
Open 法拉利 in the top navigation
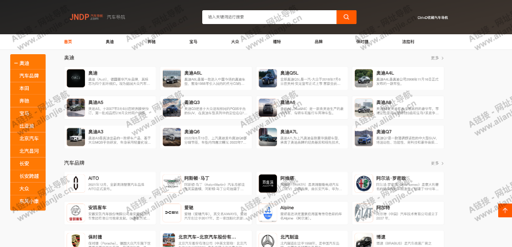pos(408,42)
